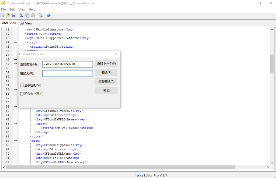The width and height of the screenshot is (276, 178).
Task: Click the Cut scissors icon
Action: (21, 15)
